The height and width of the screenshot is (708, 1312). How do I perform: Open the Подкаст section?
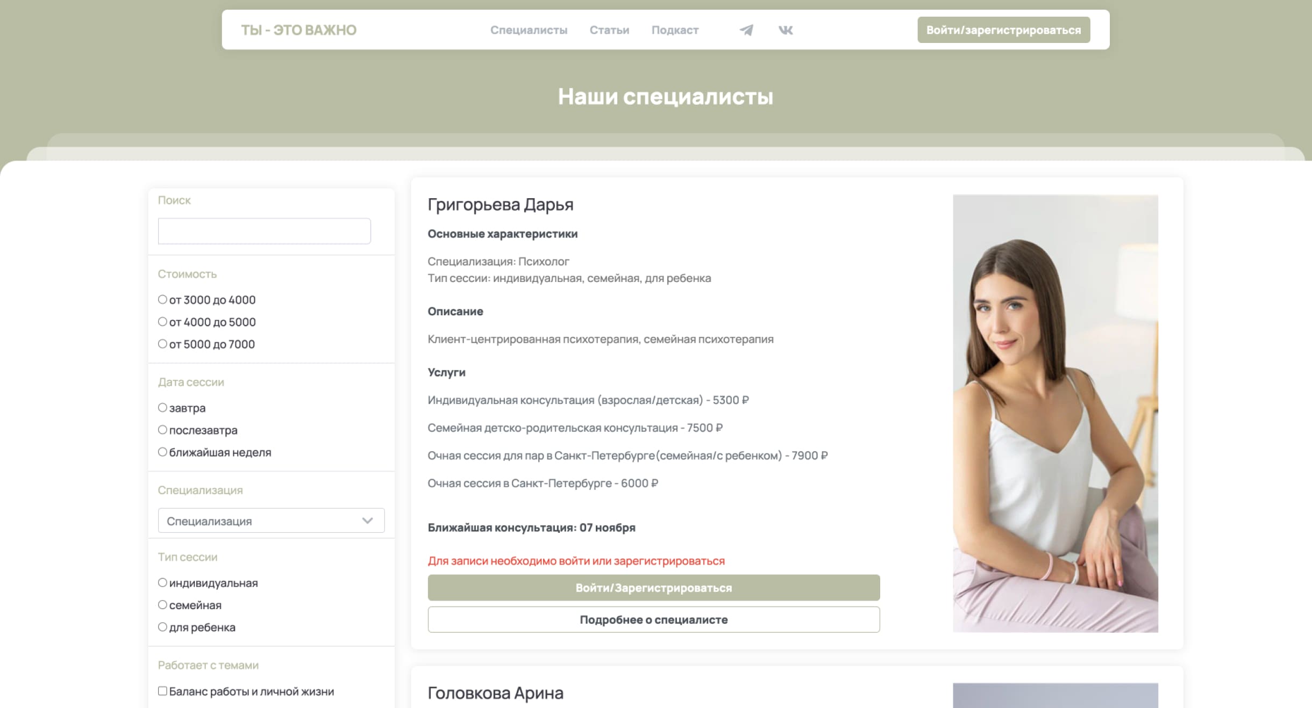click(675, 30)
